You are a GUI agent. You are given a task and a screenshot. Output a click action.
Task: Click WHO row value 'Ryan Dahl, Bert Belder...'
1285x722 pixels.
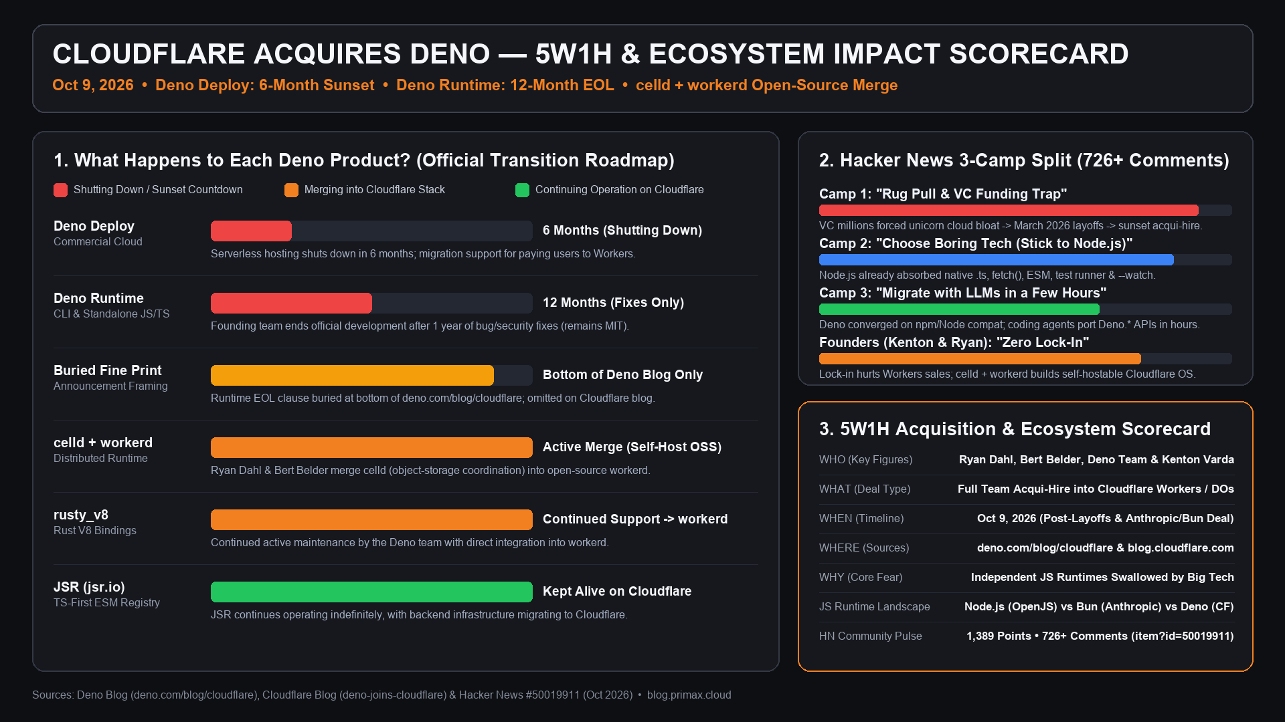(1096, 459)
